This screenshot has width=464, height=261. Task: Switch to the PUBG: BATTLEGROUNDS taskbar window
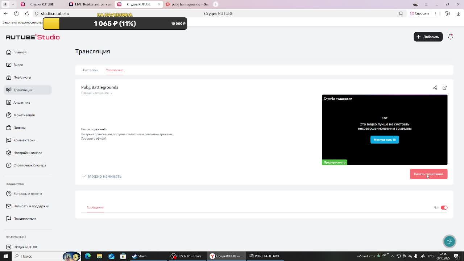pos(266,256)
